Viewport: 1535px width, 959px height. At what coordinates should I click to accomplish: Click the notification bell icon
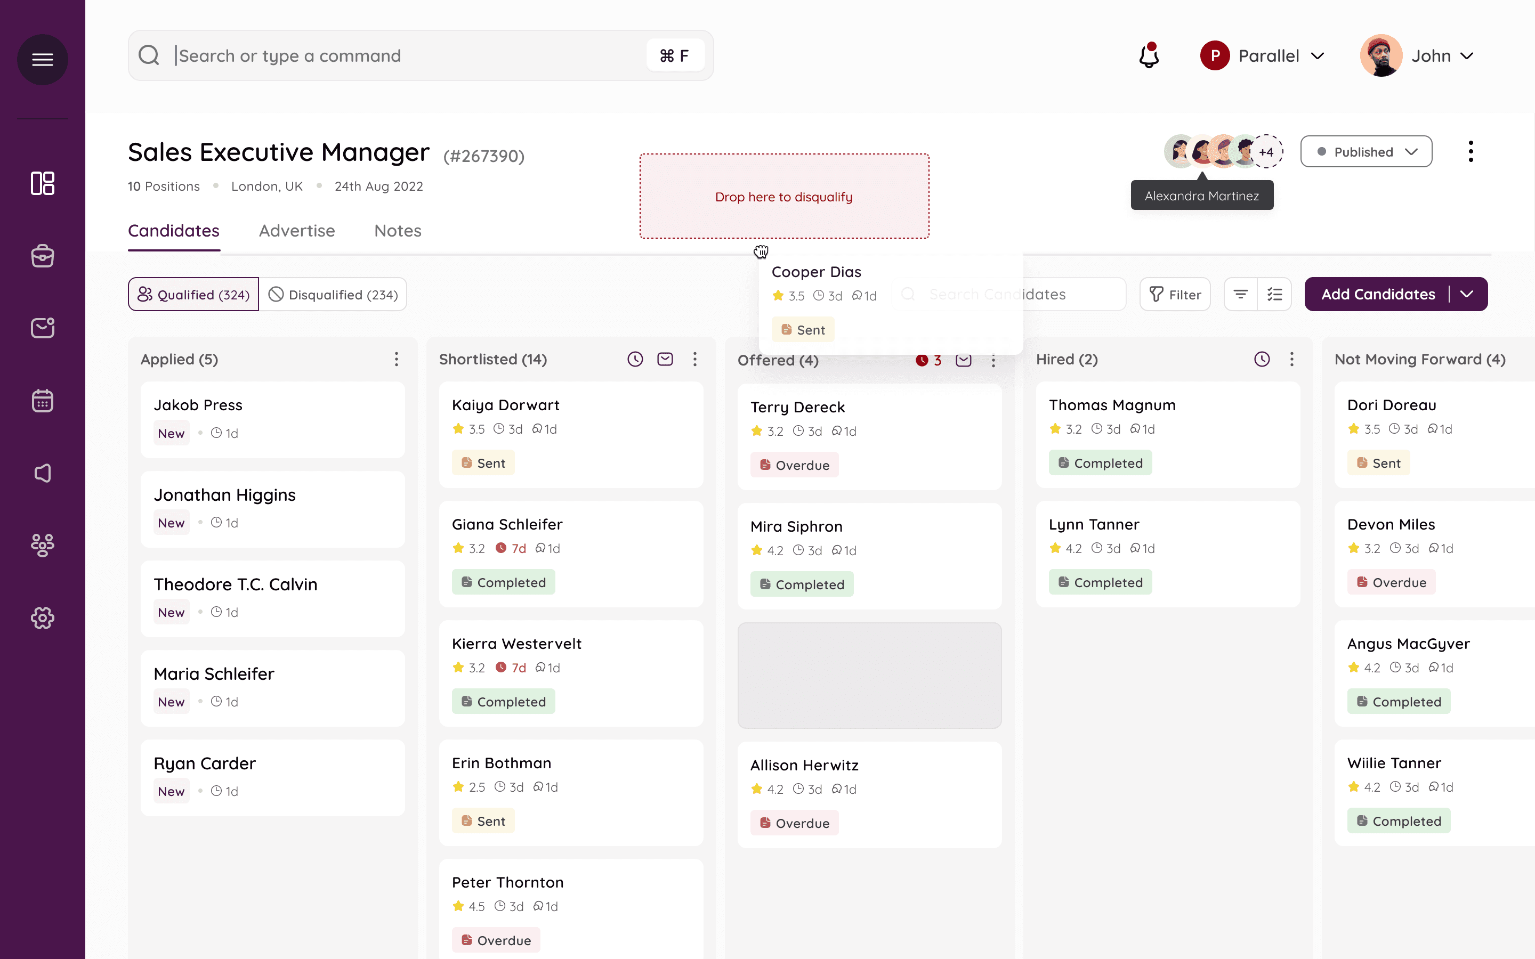click(1149, 56)
